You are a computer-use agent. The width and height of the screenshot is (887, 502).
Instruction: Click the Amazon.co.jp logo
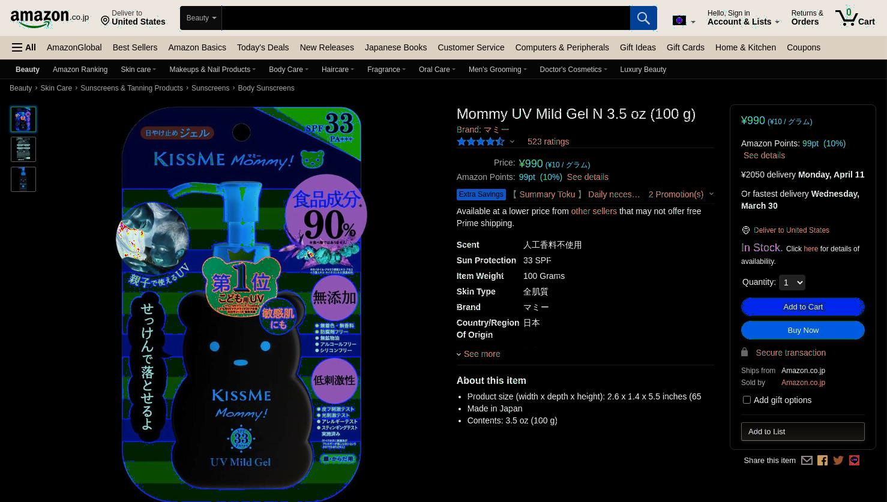pos(49,19)
